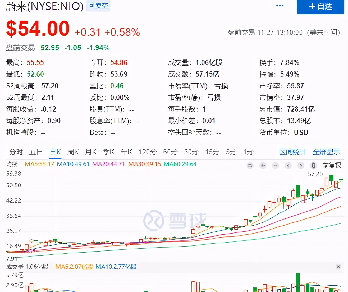Click the 成交额 value 57.15亿
The width and height of the screenshot is (348, 292).
207,74
